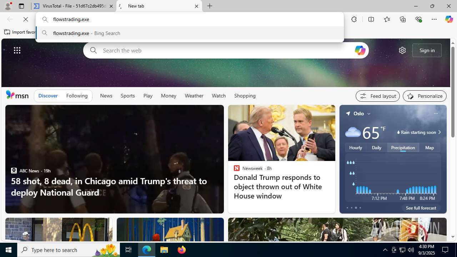Click the address bar text field
457x257 pixels.
click(x=190, y=19)
